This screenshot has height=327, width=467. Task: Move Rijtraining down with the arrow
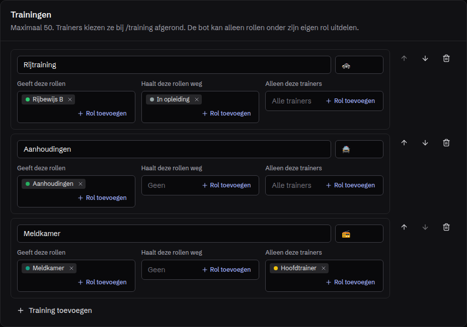(425, 58)
